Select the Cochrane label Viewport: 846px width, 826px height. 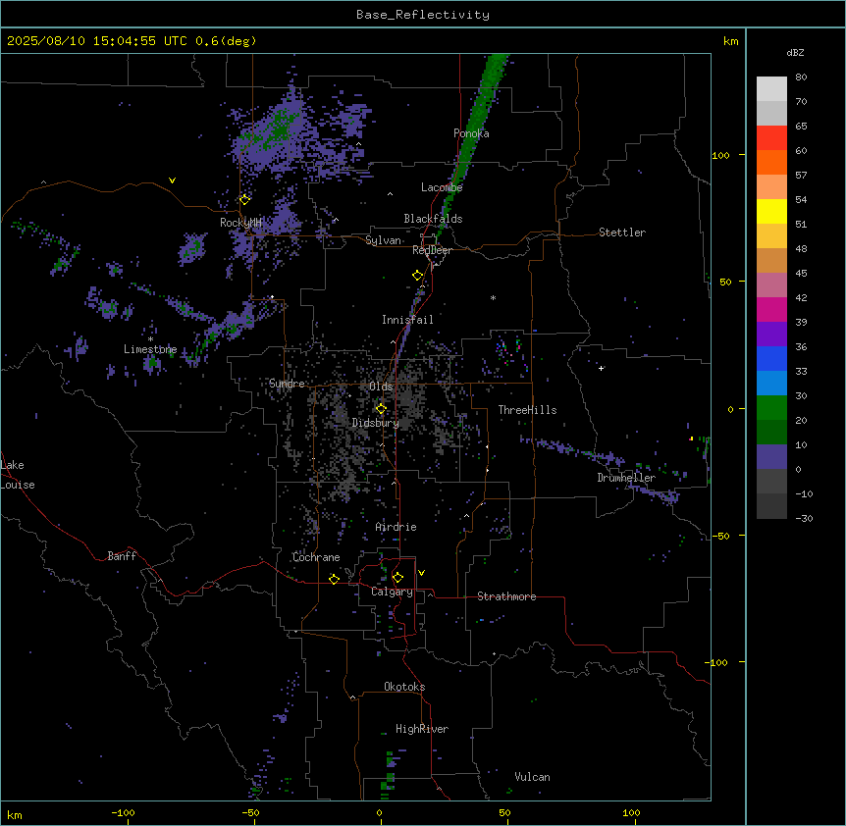pyautogui.click(x=316, y=557)
